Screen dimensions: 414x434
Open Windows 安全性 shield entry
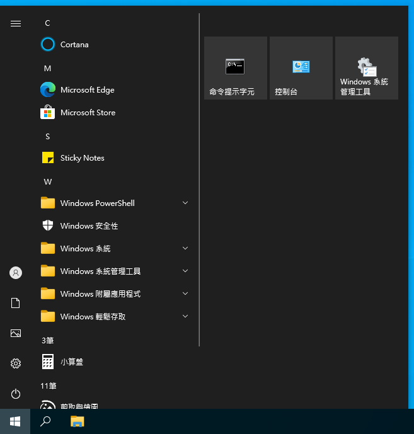pos(115,226)
